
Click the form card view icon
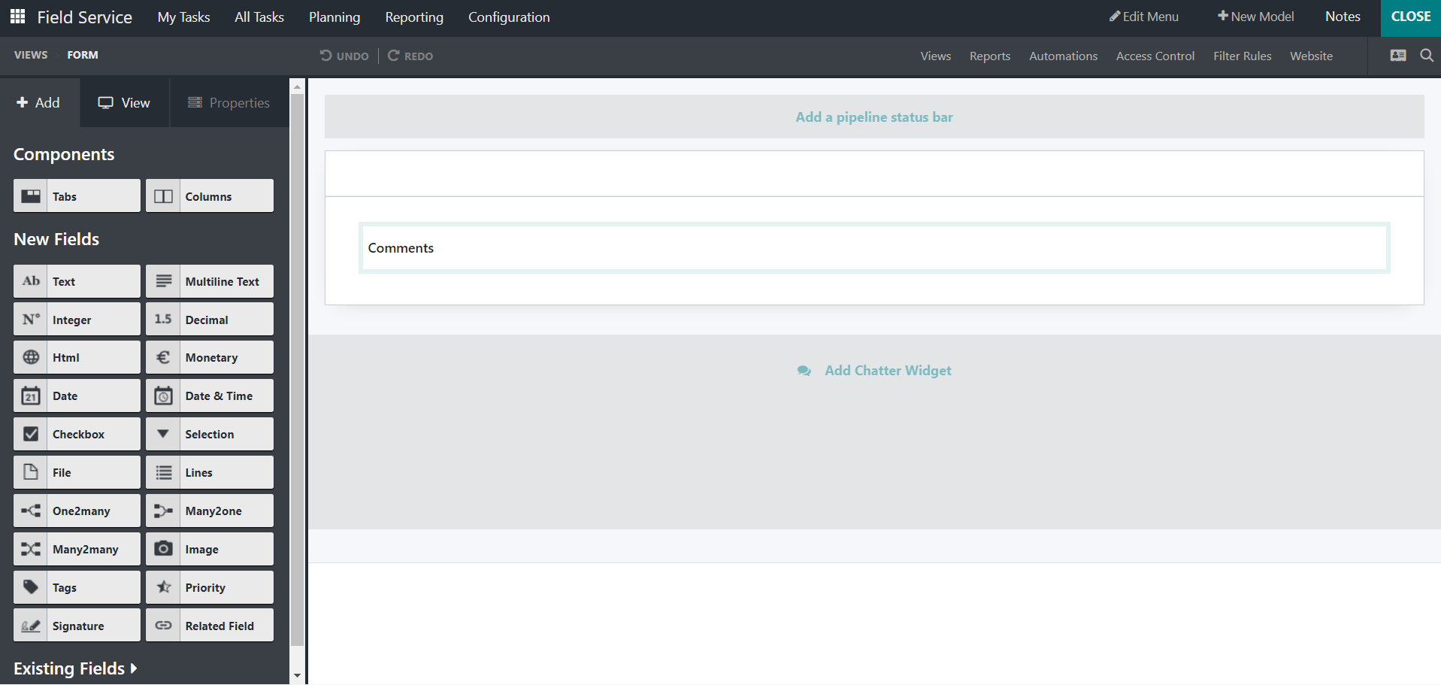click(1398, 56)
